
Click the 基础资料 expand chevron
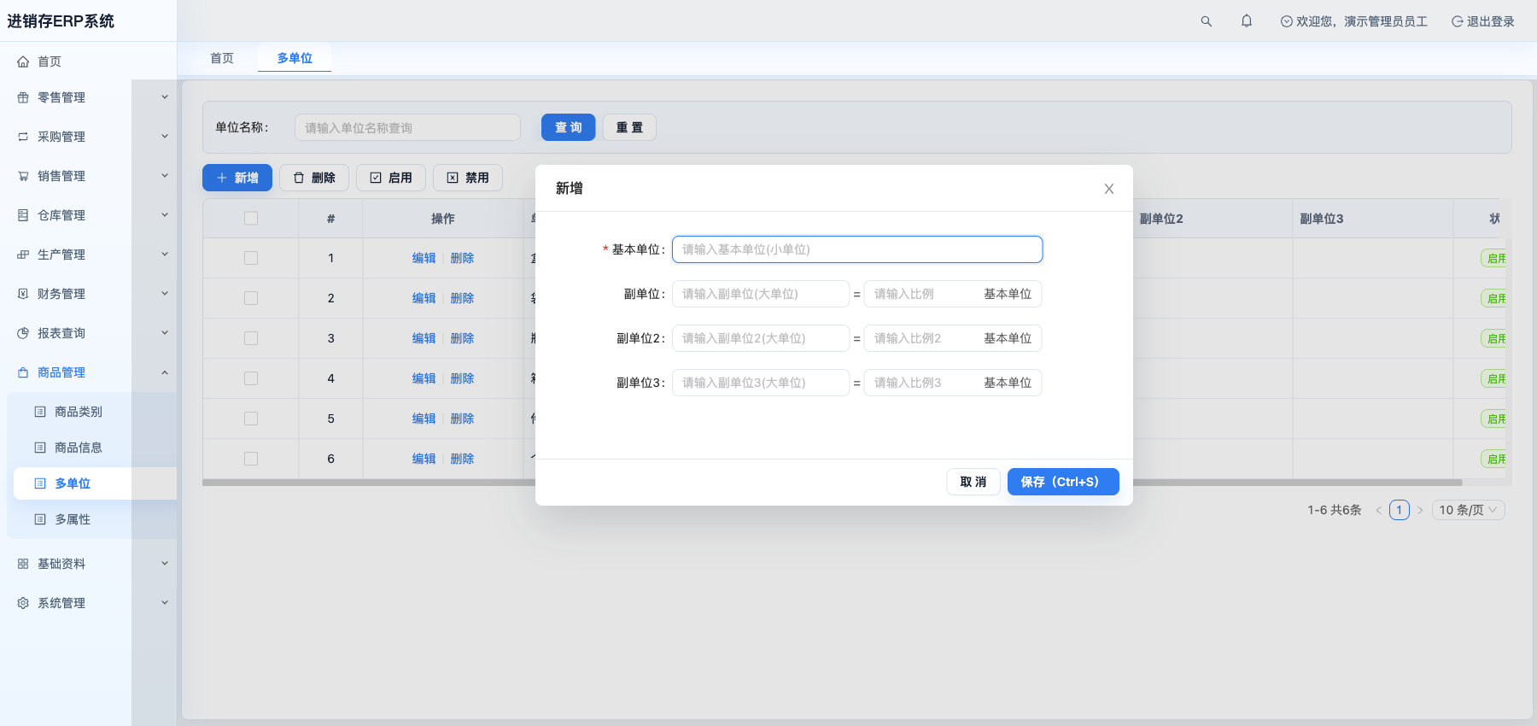point(165,564)
